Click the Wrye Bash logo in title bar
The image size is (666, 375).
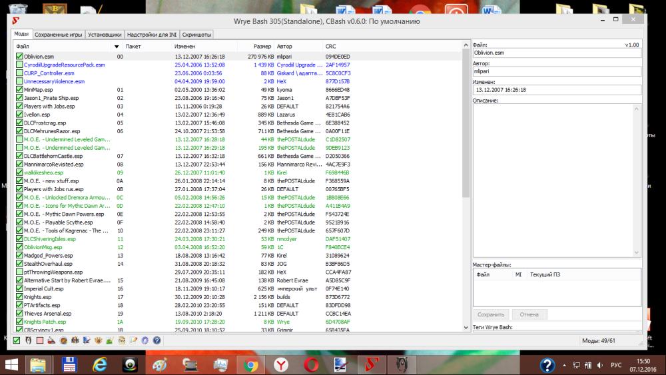coord(16,21)
